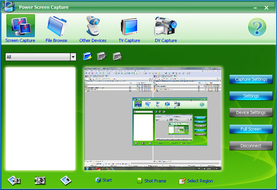Switch preview to Full Screen
Screen dimensions: 277x190
pyautogui.click(x=251, y=129)
